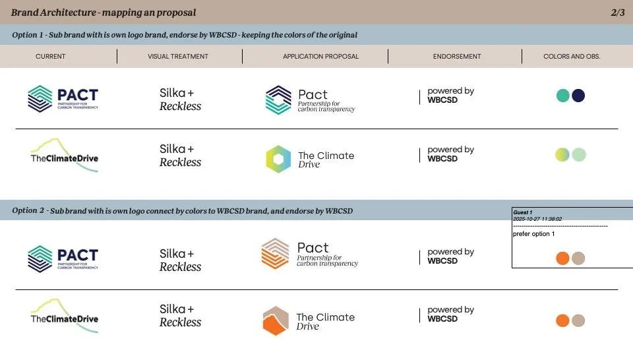Screen dimensions: 633x356
Task: Click the current TheClimateDrive logo in Option 2
Action: click(65, 316)
